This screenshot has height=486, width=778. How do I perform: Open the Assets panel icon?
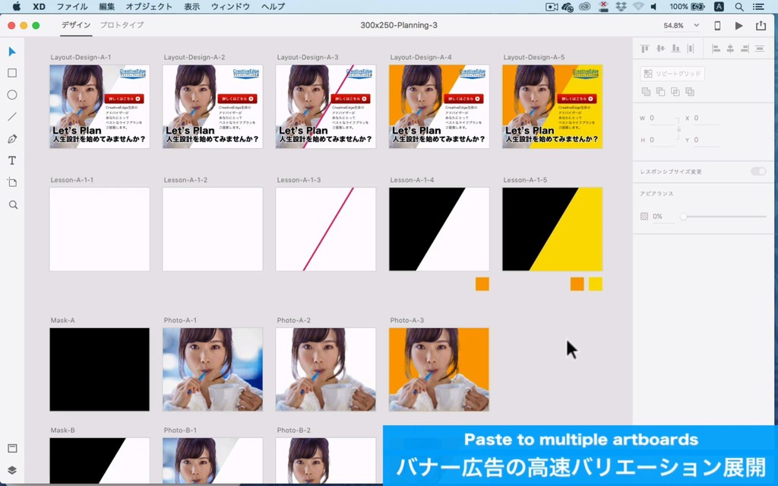tap(12, 448)
